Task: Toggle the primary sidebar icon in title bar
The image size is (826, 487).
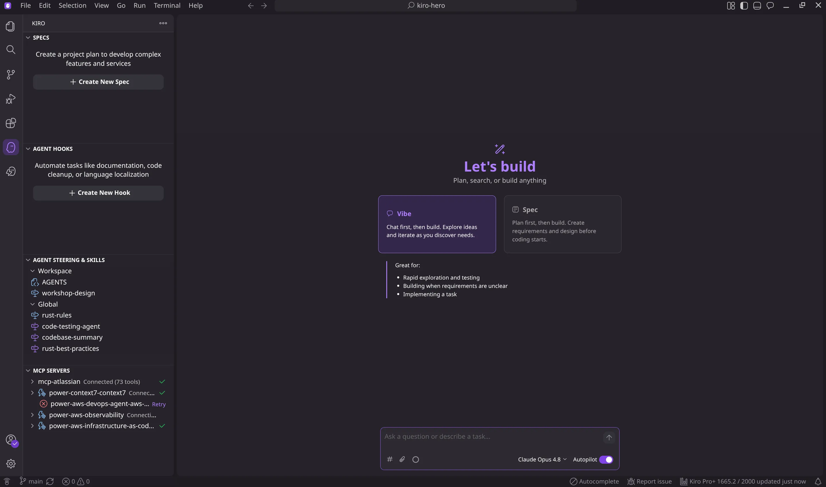Action: 744,5
